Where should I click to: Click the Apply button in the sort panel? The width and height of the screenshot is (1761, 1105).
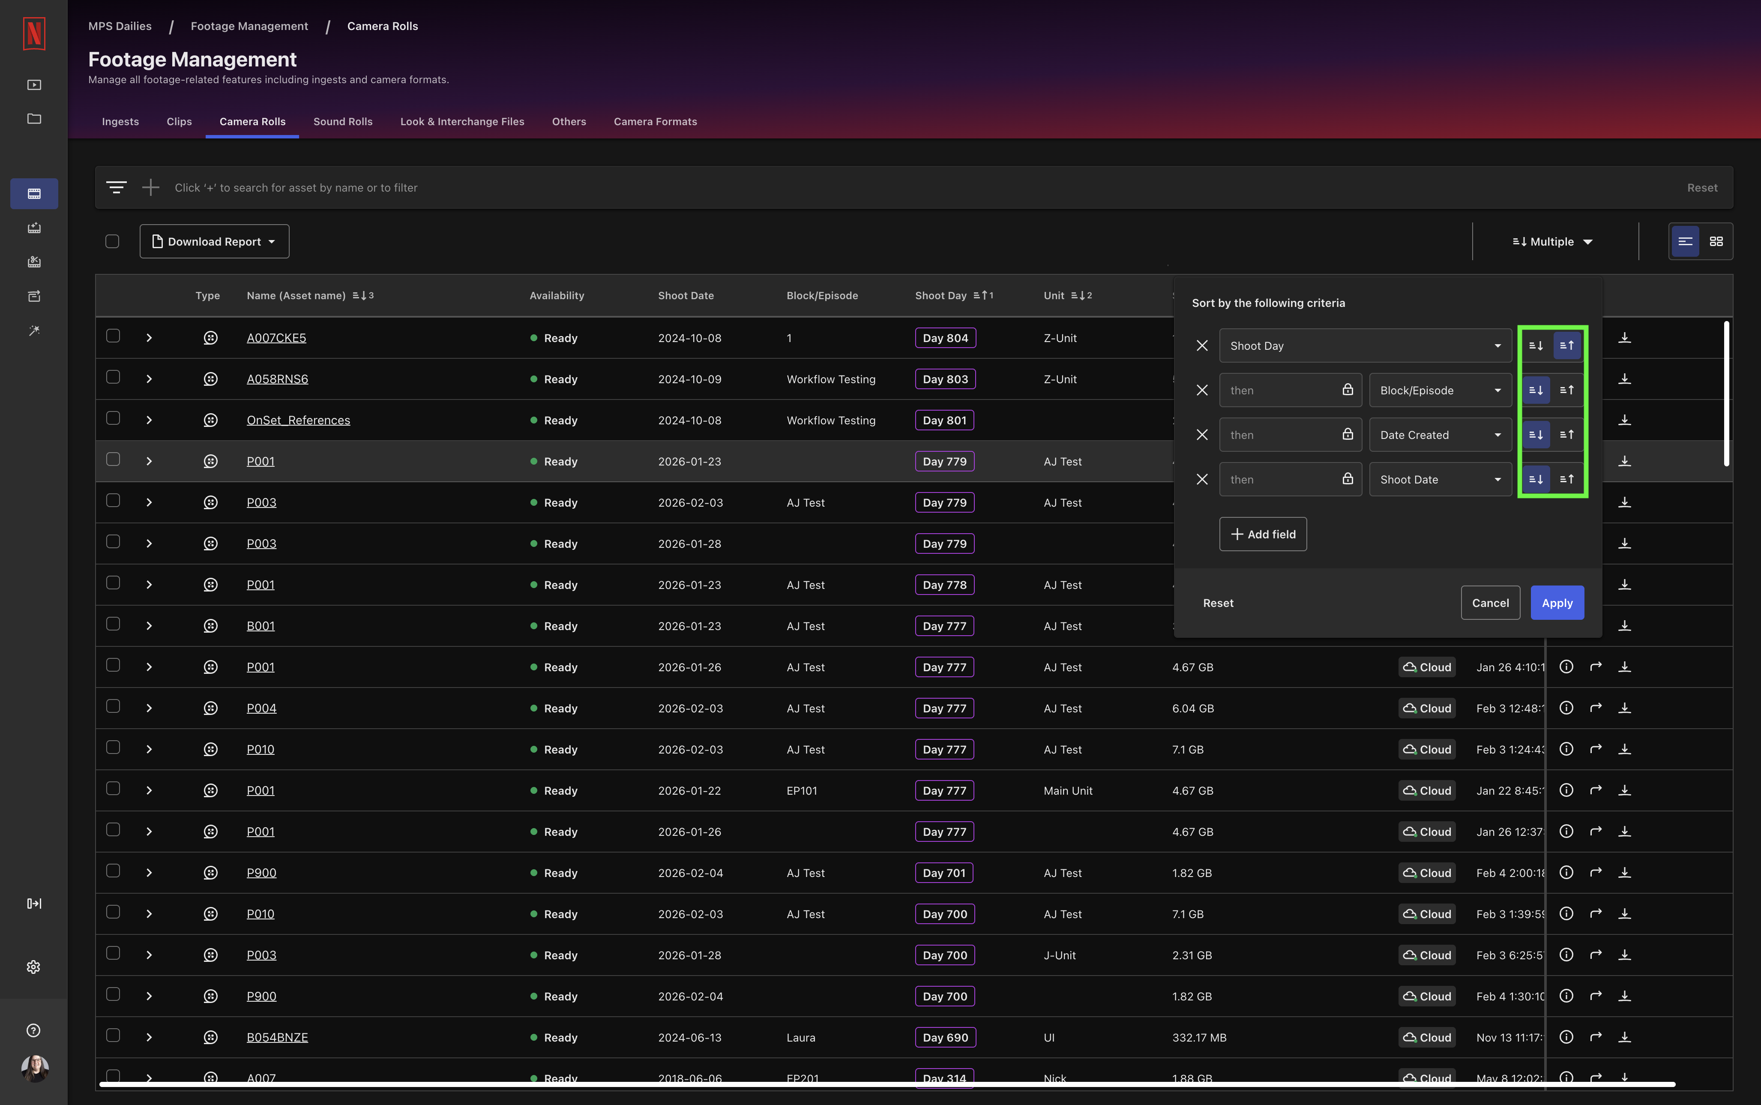1557,602
